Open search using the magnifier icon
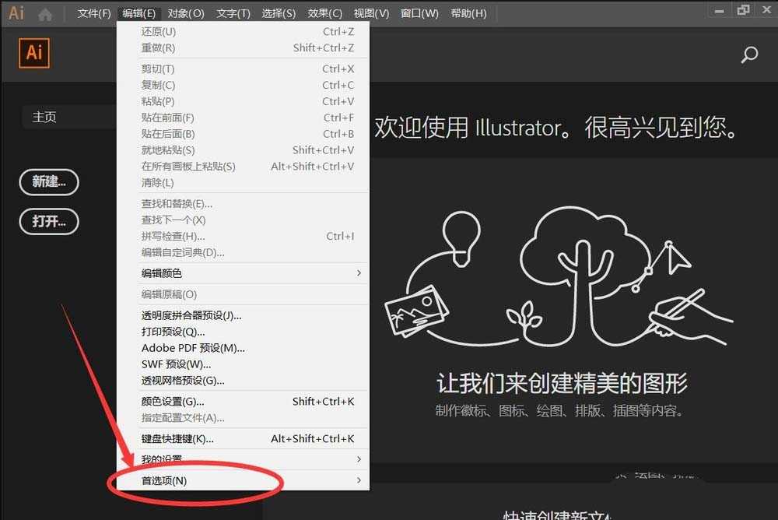This screenshot has width=778, height=520. 749,54
